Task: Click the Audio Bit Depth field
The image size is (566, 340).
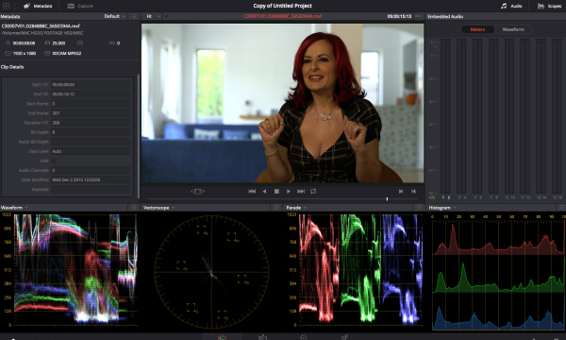Action: pos(91,142)
